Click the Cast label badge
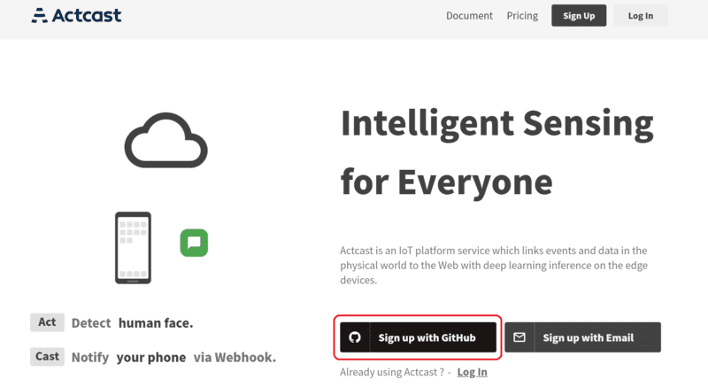The image size is (708, 387). (47, 357)
